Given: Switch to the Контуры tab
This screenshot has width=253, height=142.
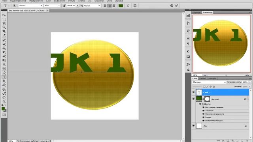Looking at the screenshot, I should (212, 78).
